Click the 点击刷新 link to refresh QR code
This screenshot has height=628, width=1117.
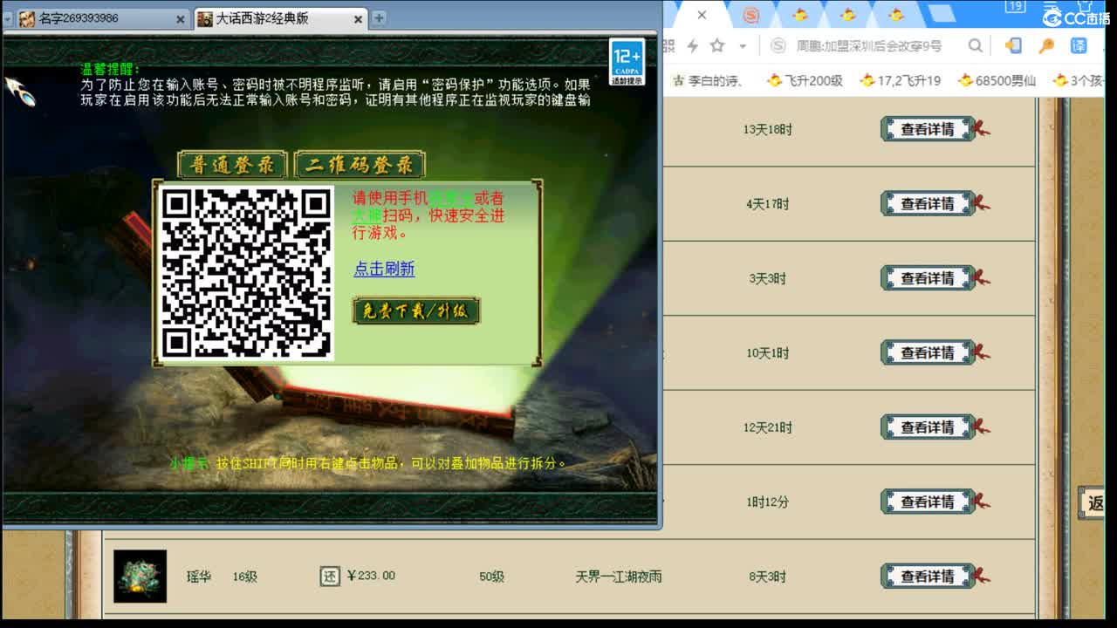point(384,269)
